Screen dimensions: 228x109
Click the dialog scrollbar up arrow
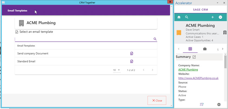click(171, 6)
